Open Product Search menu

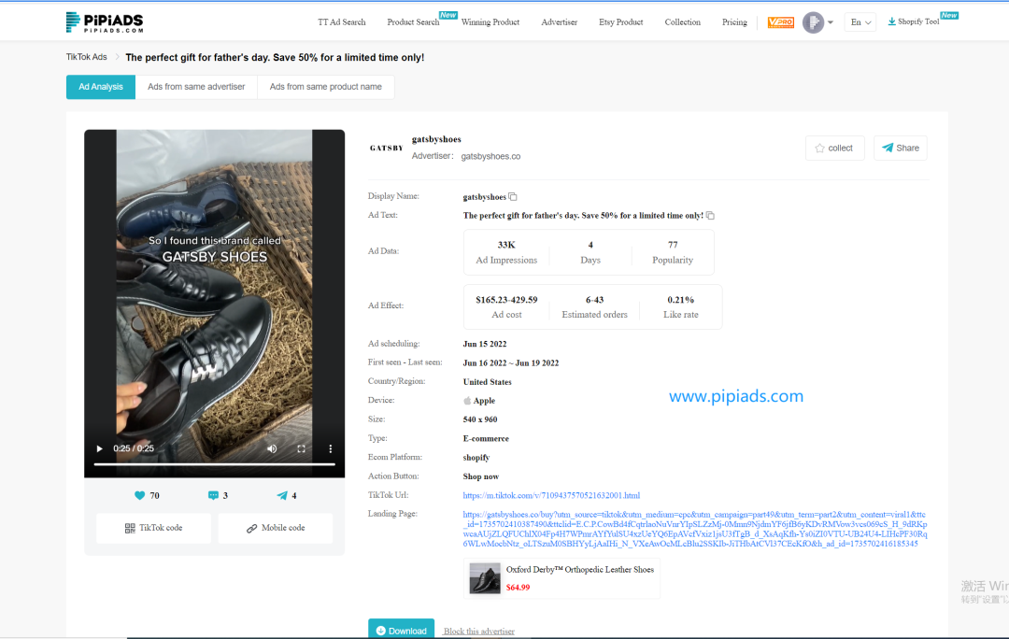click(413, 21)
